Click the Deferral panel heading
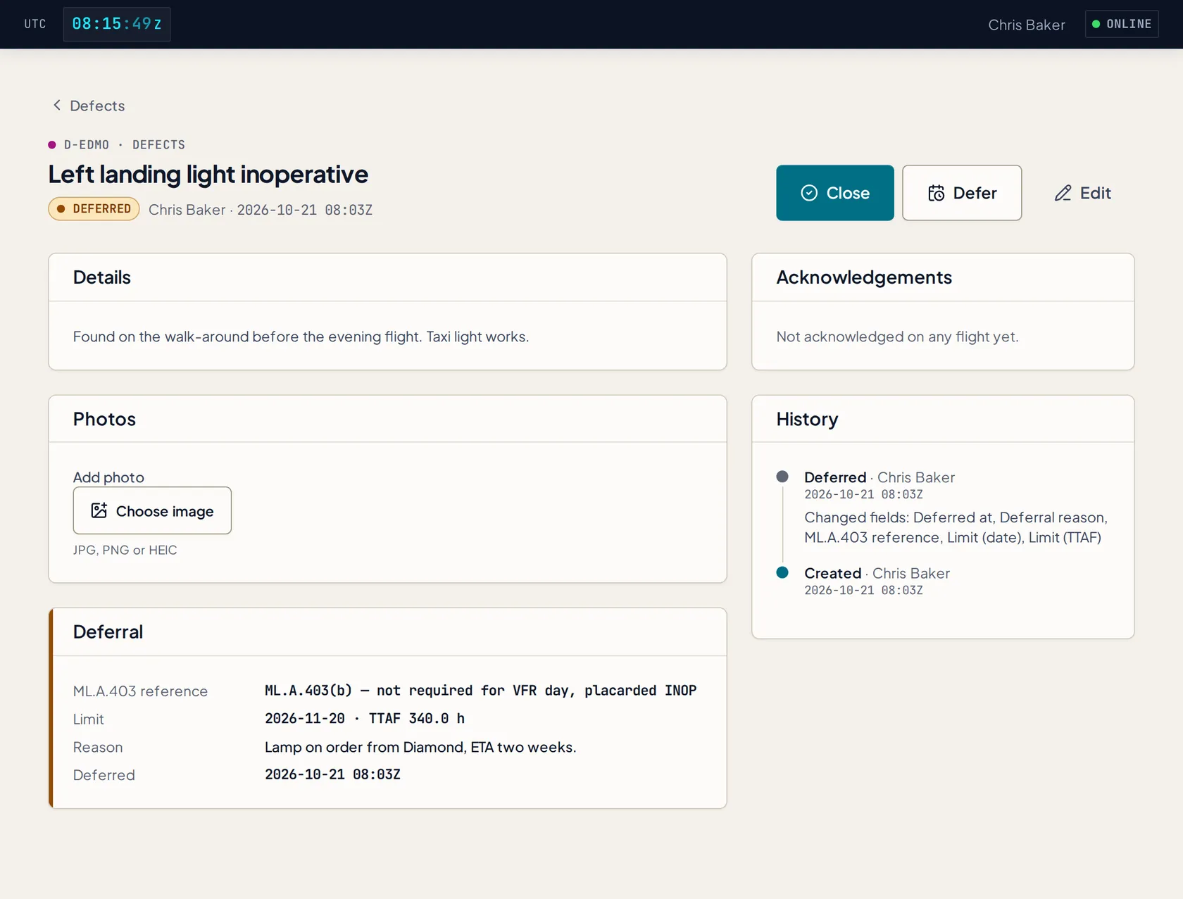Viewport: 1183px width, 899px height. [x=108, y=632]
